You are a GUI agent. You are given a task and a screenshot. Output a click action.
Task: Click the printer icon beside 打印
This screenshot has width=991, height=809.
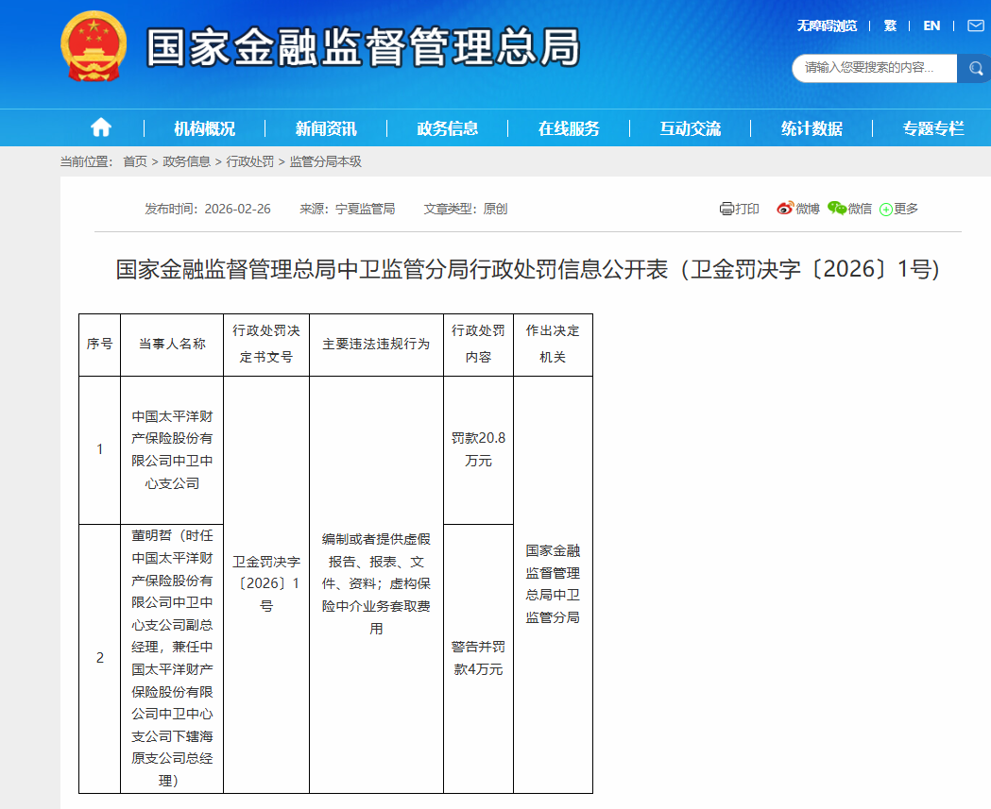[x=726, y=209]
